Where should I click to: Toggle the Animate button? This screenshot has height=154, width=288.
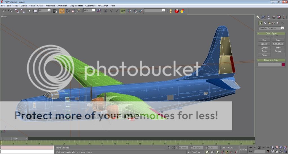(x=243, y=150)
